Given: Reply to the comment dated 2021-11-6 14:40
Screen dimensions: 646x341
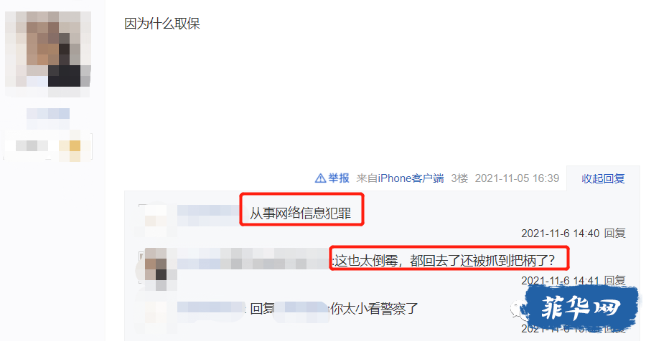Looking at the screenshot, I should click(x=614, y=234).
